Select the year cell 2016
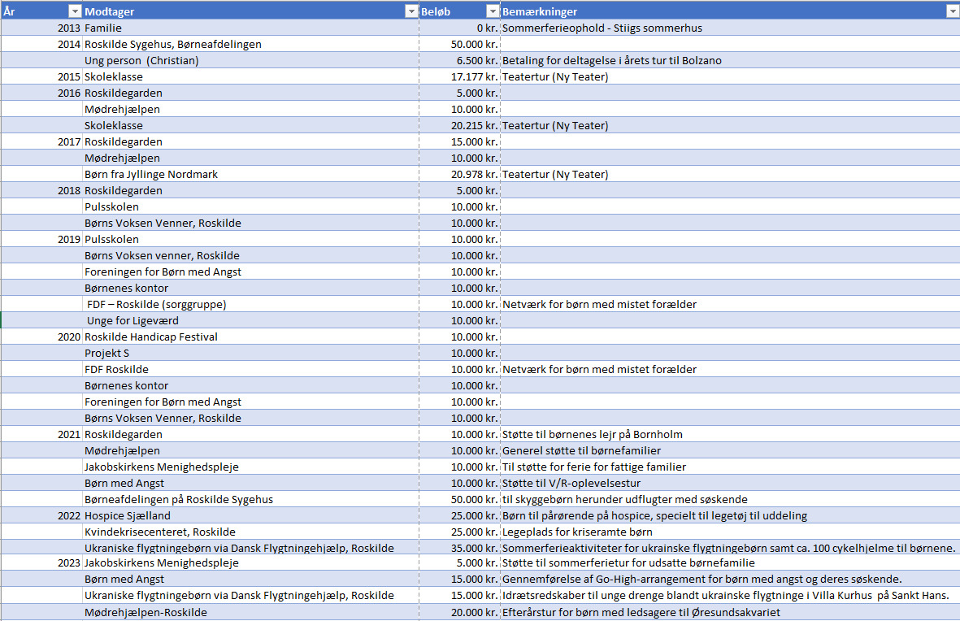Image resolution: width=960 pixels, height=621 pixels. pos(41,93)
